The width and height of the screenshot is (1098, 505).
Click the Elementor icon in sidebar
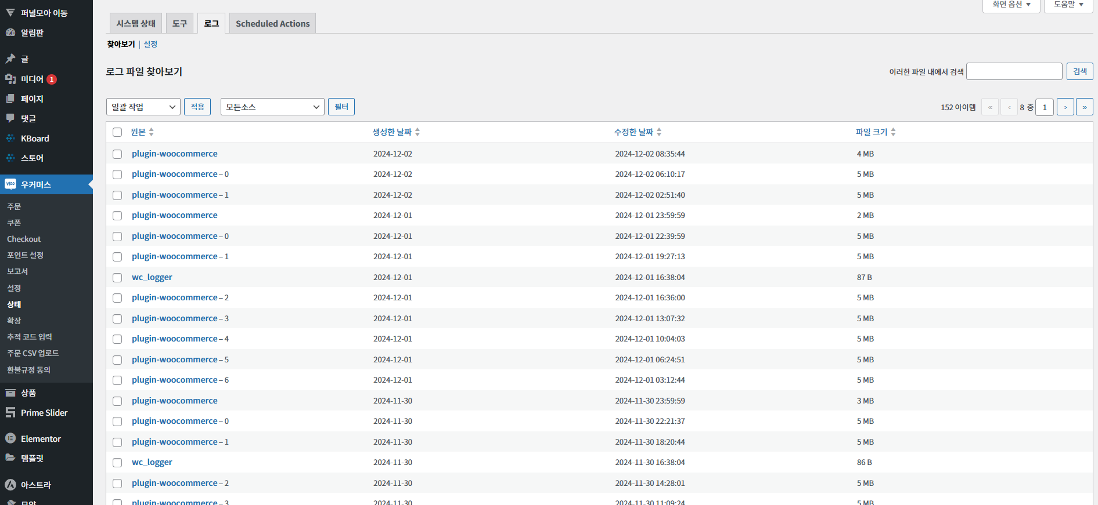[x=10, y=438]
